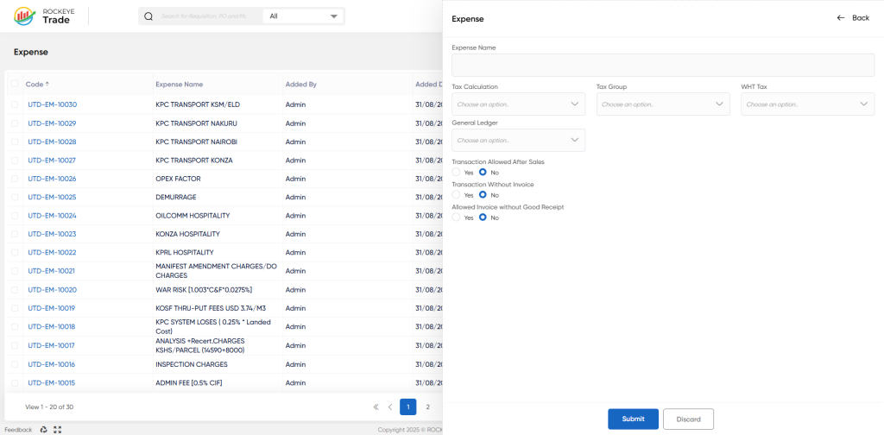Screen dimensions: 884x435
Task: Click the ADMIN FEE [0.5% CIF] cell
Action: coord(189,382)
